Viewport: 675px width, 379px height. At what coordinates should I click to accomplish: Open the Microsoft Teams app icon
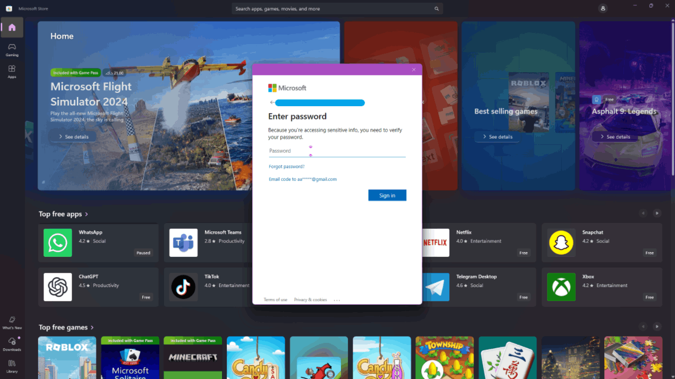[183, 243]
